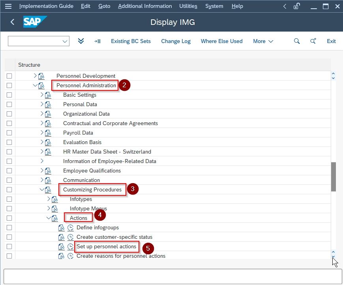
Task: Open documentation icon for Personnel Development
Action: click(x=41, y=76)
